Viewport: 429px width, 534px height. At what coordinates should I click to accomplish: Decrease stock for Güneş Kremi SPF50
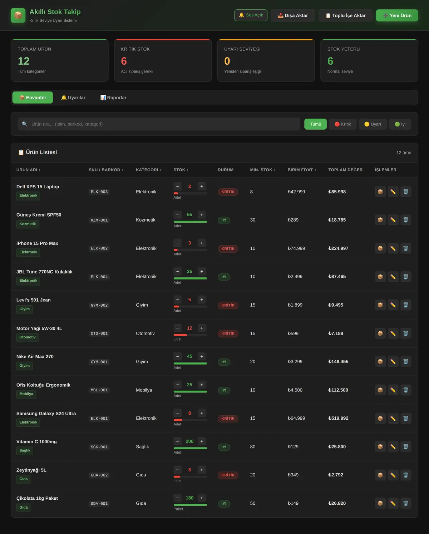pyautogui.click(x=178, y=215)
